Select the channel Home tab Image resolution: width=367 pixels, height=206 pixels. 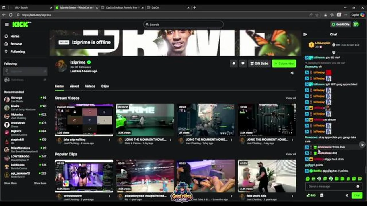[x=59, y=86]
